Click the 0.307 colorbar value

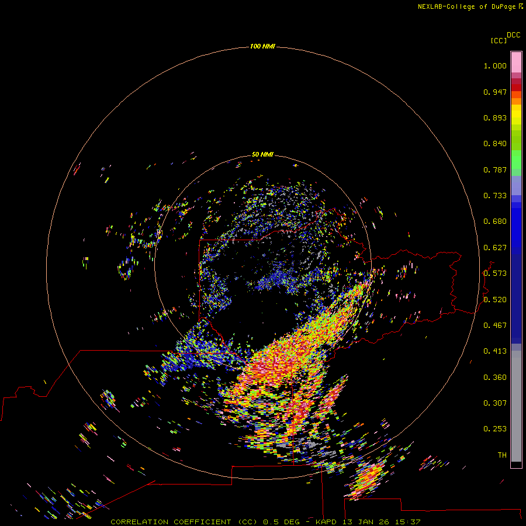click(495, 403)
